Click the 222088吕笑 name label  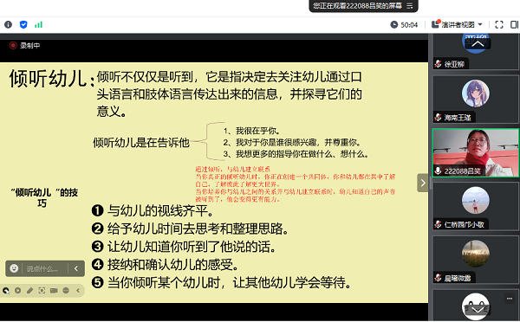[462, 171]
